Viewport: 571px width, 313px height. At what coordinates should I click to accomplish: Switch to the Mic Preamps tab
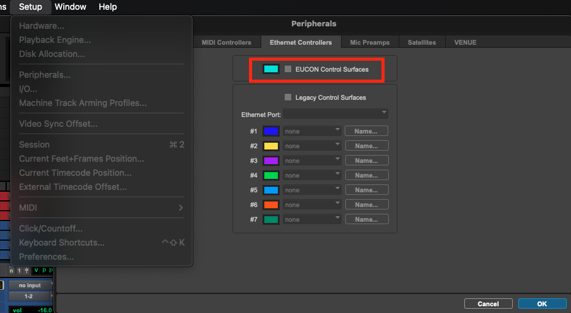(x=370, y=42)
